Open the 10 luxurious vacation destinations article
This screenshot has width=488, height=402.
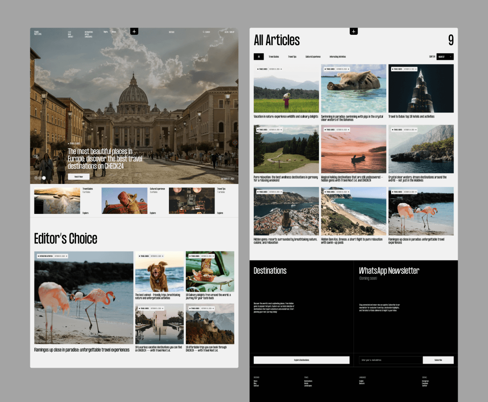pos(160,328)
